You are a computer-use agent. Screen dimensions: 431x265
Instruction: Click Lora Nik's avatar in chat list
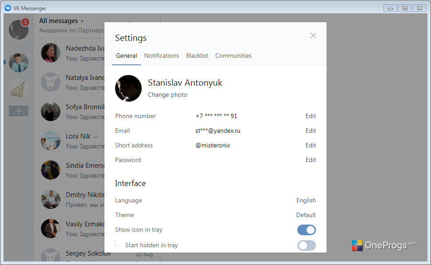pyautogui.click(x=51, y=141)
